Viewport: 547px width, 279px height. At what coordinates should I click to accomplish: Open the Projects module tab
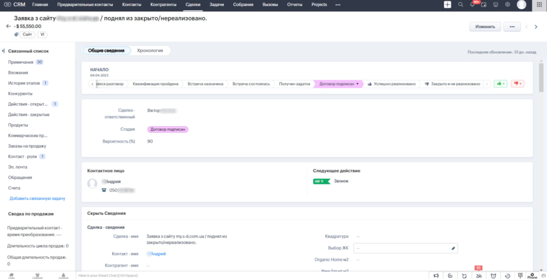click(x=318, y=4)
